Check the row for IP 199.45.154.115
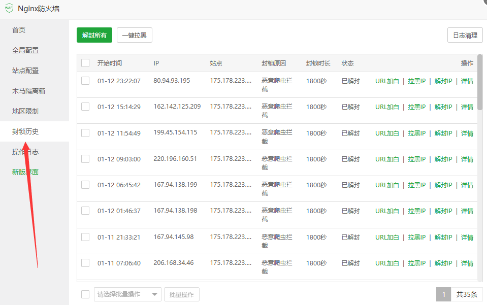 [85, 133]
